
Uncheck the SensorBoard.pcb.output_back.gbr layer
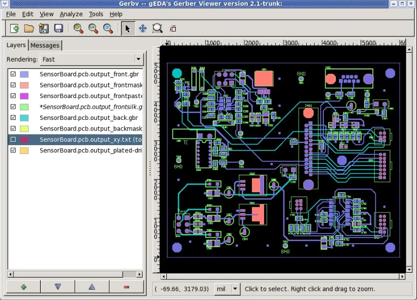pyautogui.click(x=13, y=118)
